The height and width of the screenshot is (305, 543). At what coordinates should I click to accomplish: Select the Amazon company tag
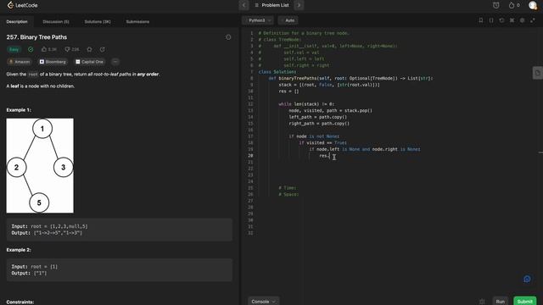[x=20, y=62]
